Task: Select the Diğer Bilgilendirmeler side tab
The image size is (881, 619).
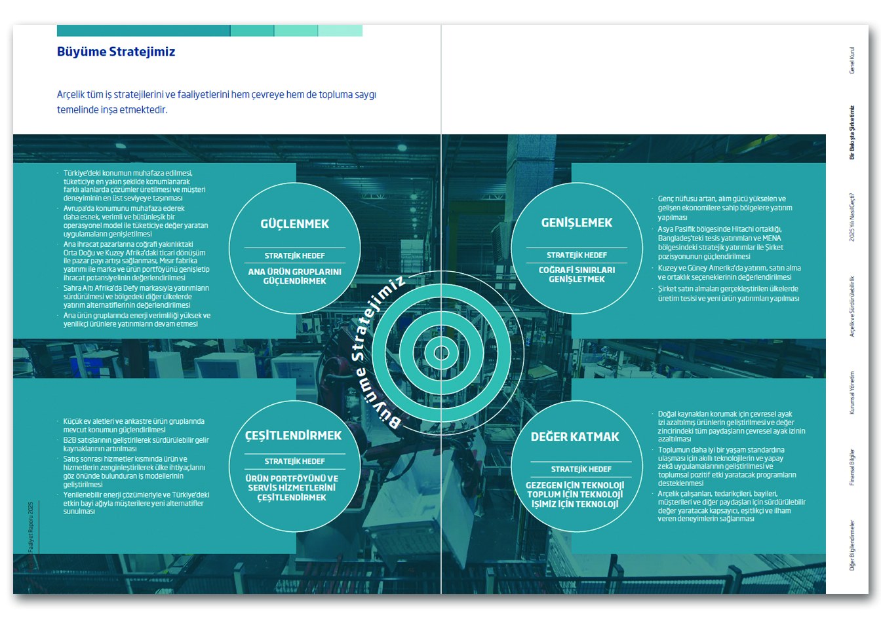Action: pos(852,546)
